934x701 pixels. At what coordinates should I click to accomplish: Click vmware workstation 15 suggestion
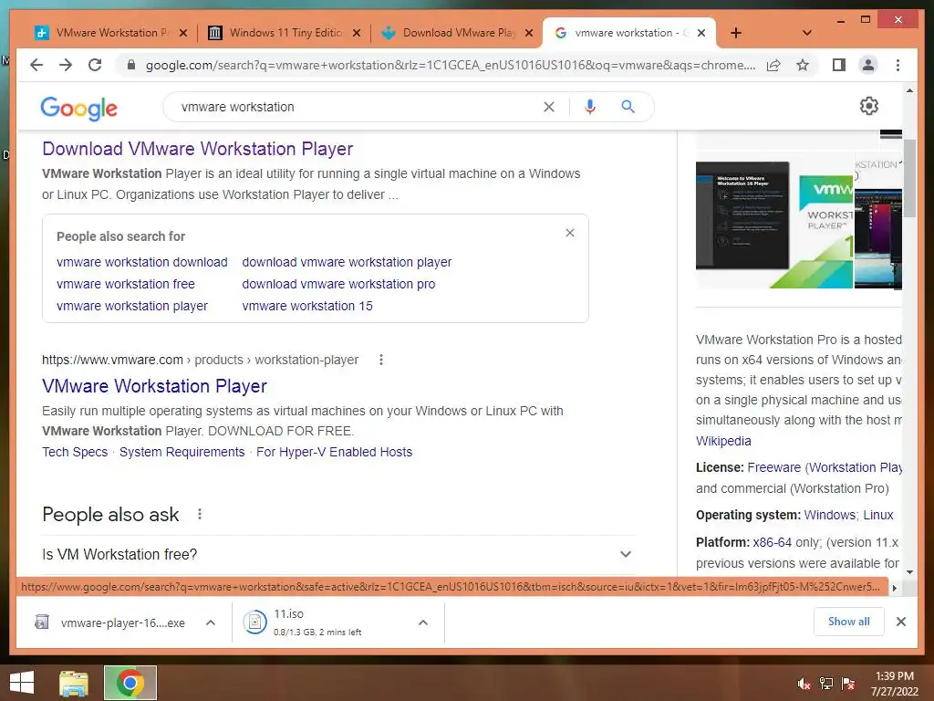coord(307,306)
